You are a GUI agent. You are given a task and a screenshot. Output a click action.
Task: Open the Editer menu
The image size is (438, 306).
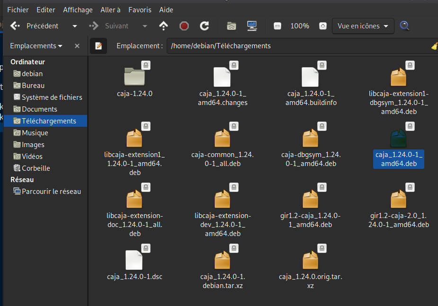click(46, 10)
